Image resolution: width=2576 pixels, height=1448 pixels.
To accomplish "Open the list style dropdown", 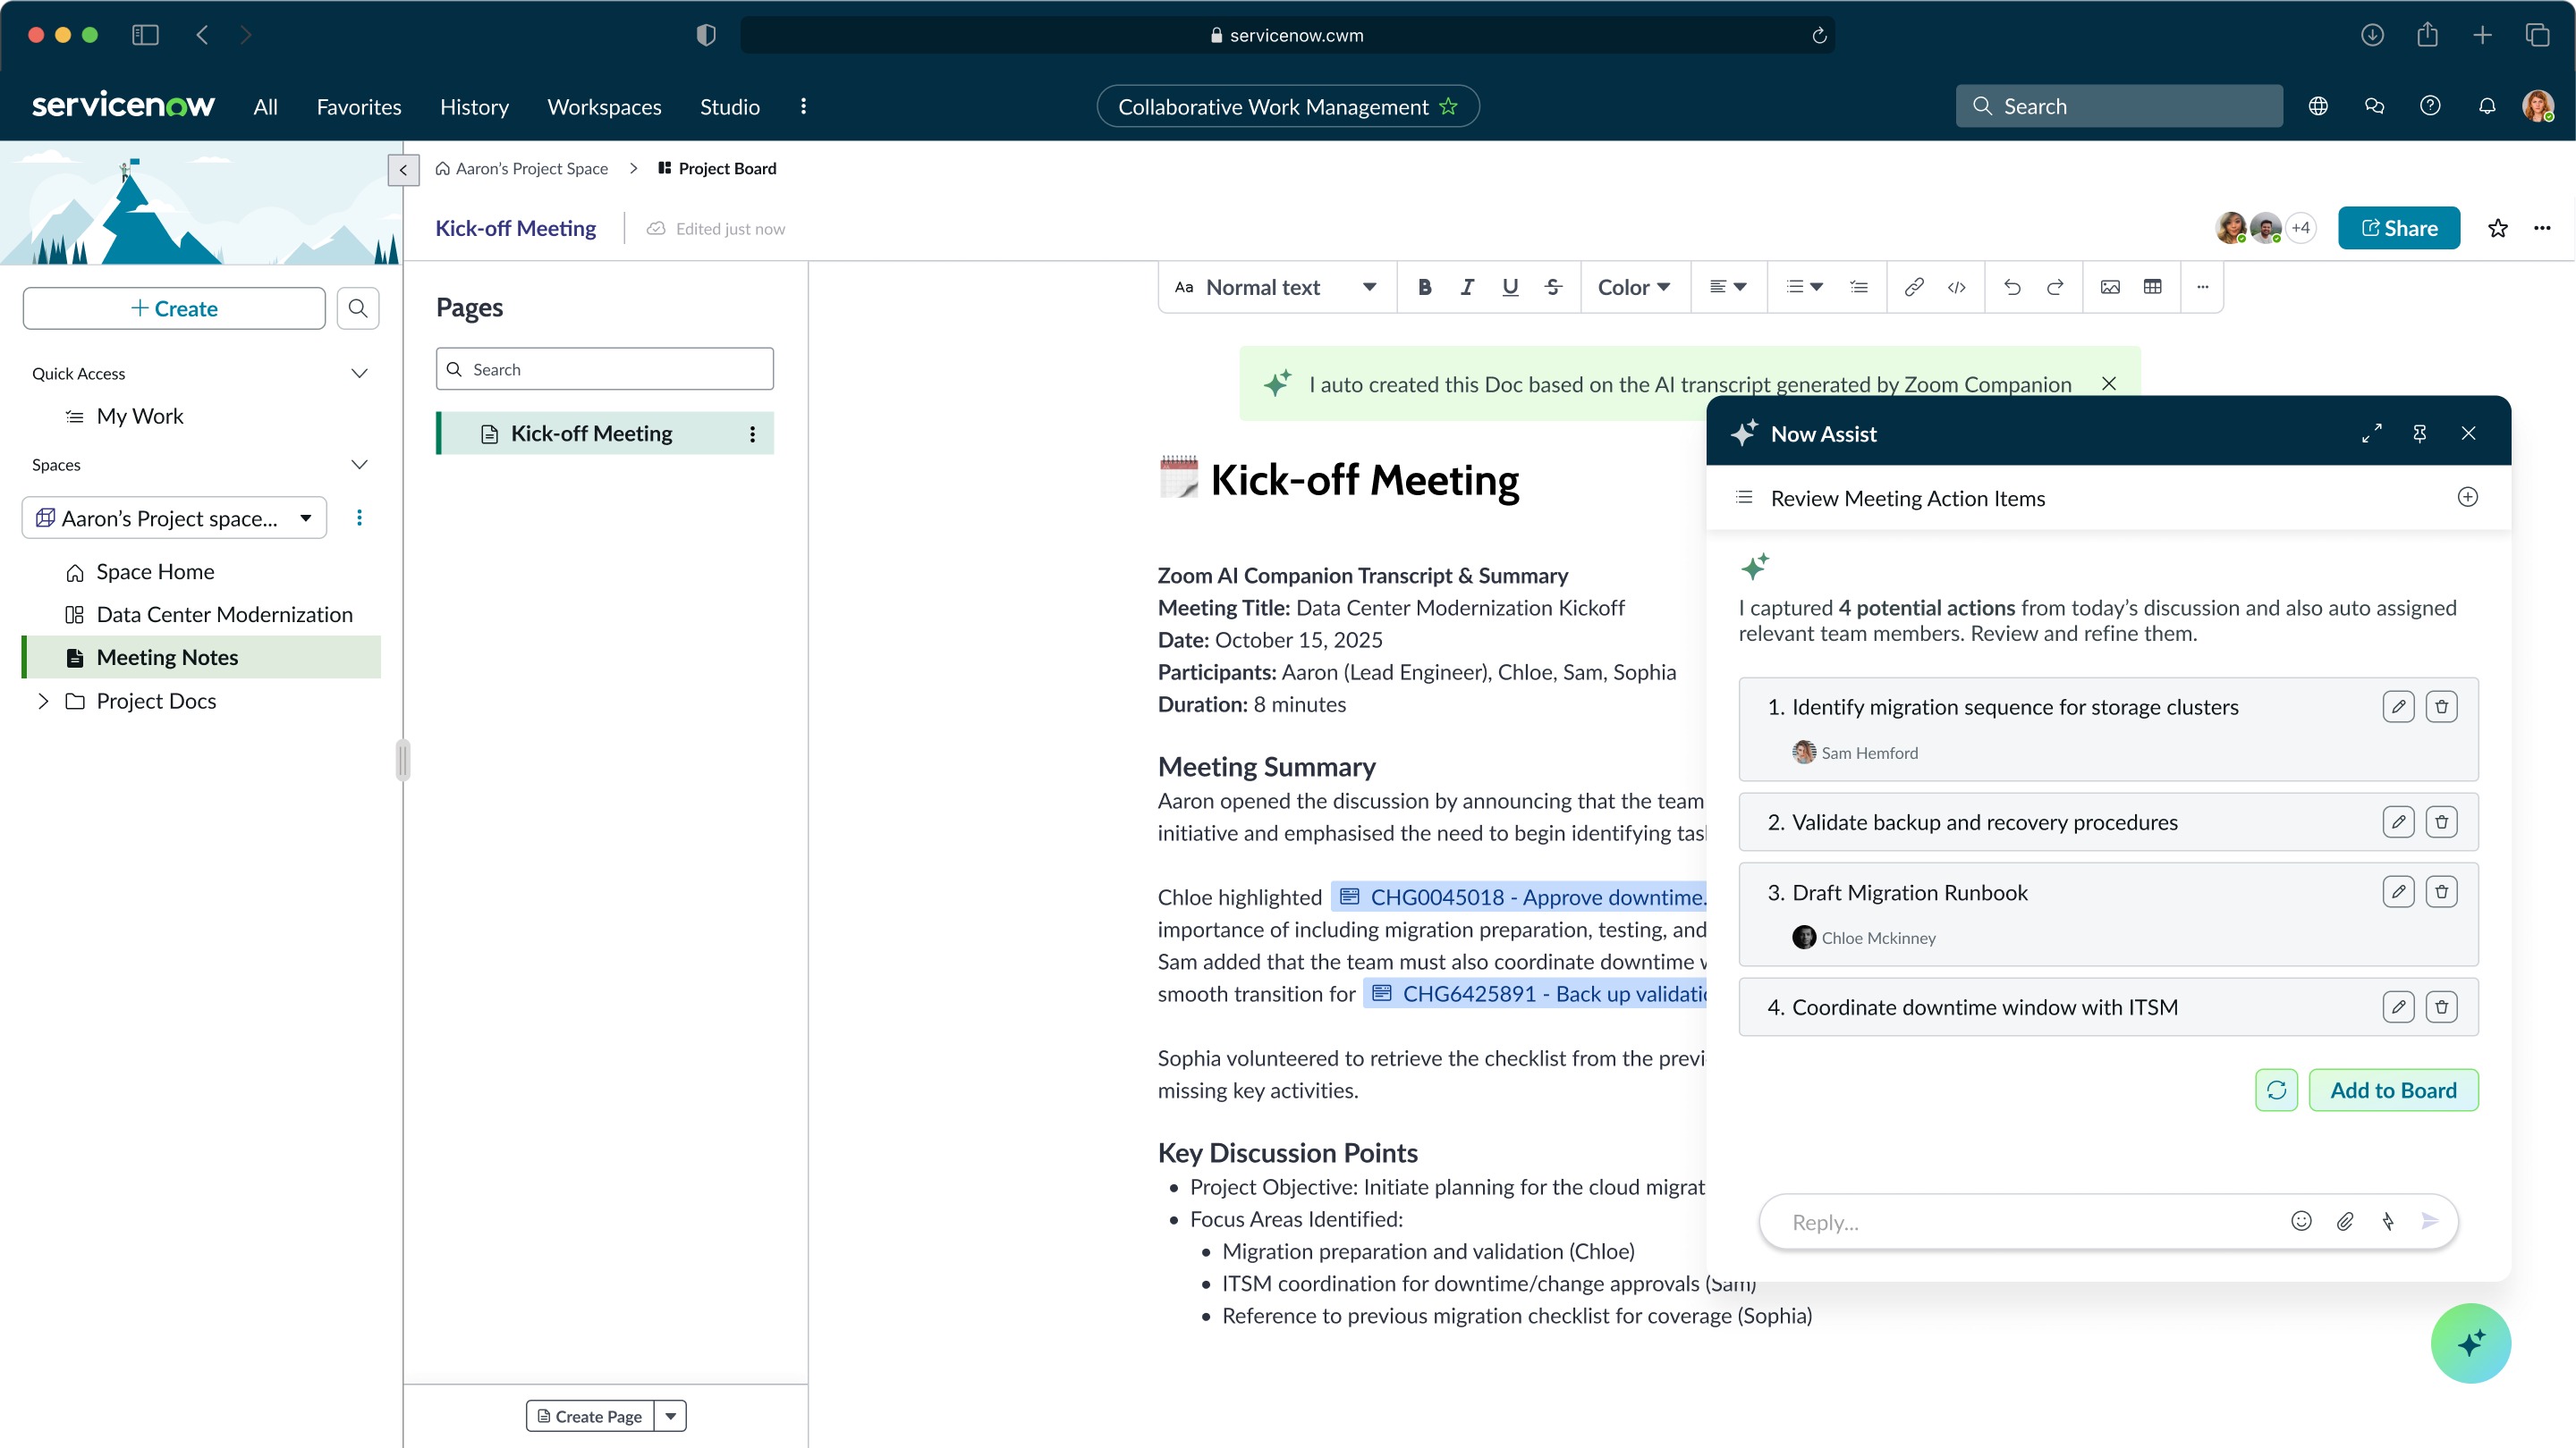I will pyautogui.click(x=1805, y=288).
